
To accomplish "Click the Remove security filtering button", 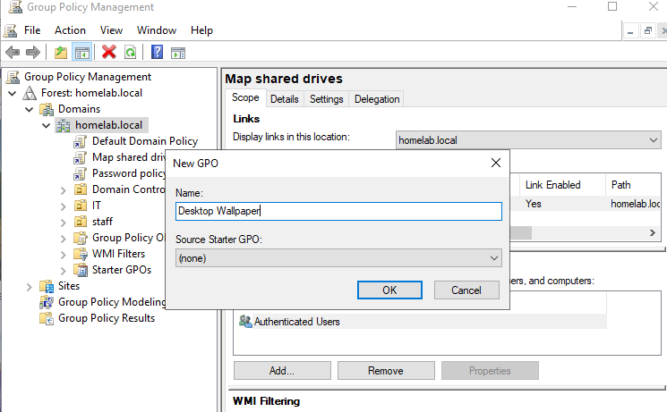I will 386,371.
